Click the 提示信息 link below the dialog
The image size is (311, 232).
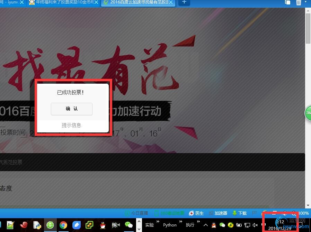[71, 125]
